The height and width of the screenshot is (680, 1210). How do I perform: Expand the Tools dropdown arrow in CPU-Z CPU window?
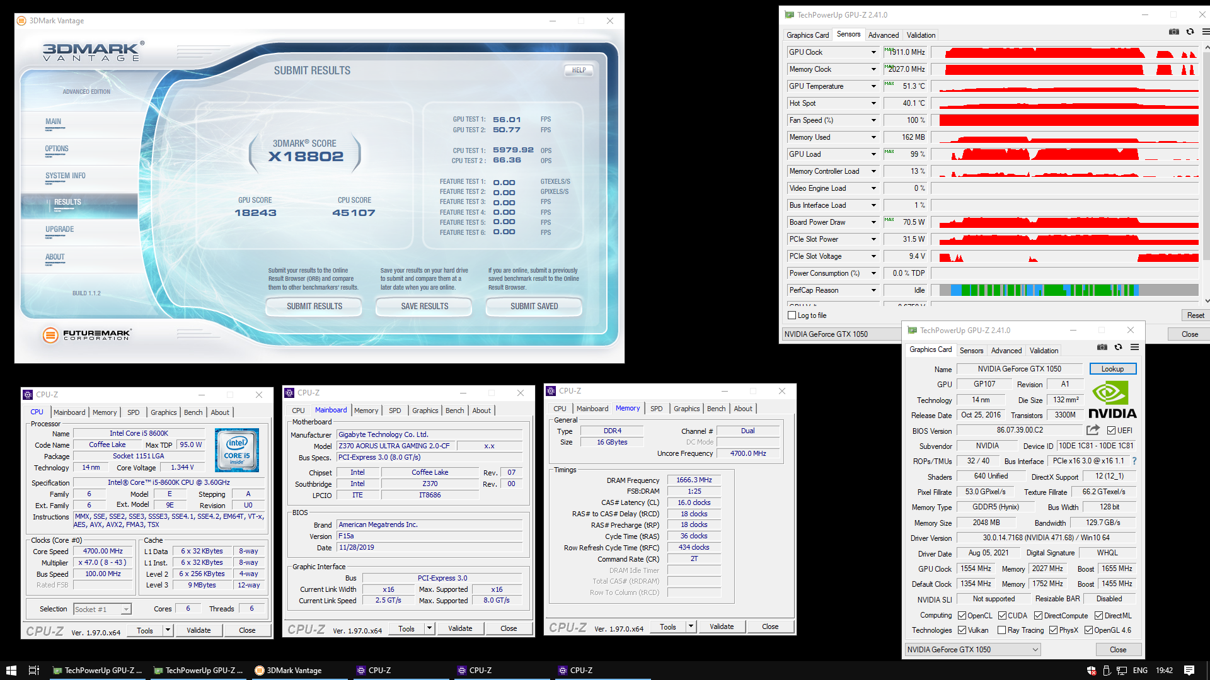[168, 630]
